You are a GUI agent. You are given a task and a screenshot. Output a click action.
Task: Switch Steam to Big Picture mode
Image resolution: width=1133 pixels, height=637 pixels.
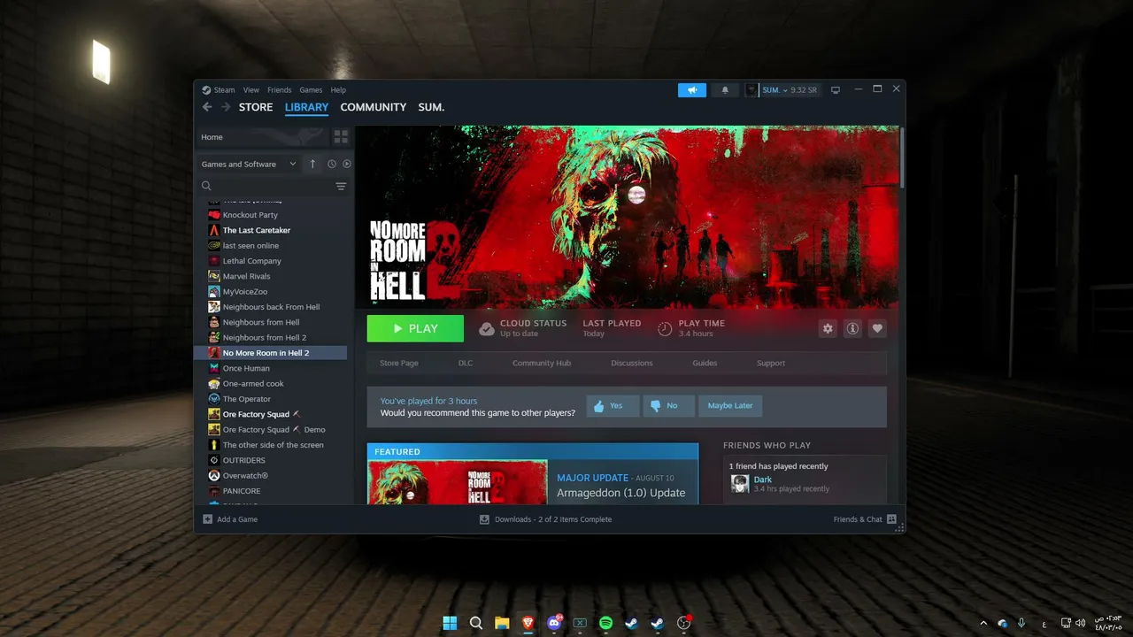(835, 90)
